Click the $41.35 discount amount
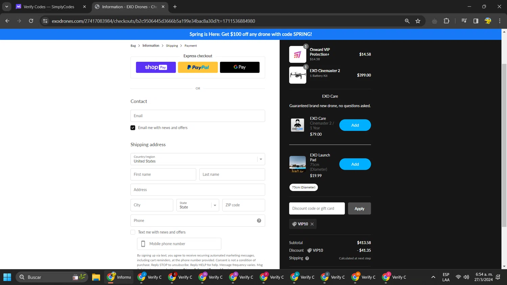Screen dimensions: 507x285 coord(364,251)
